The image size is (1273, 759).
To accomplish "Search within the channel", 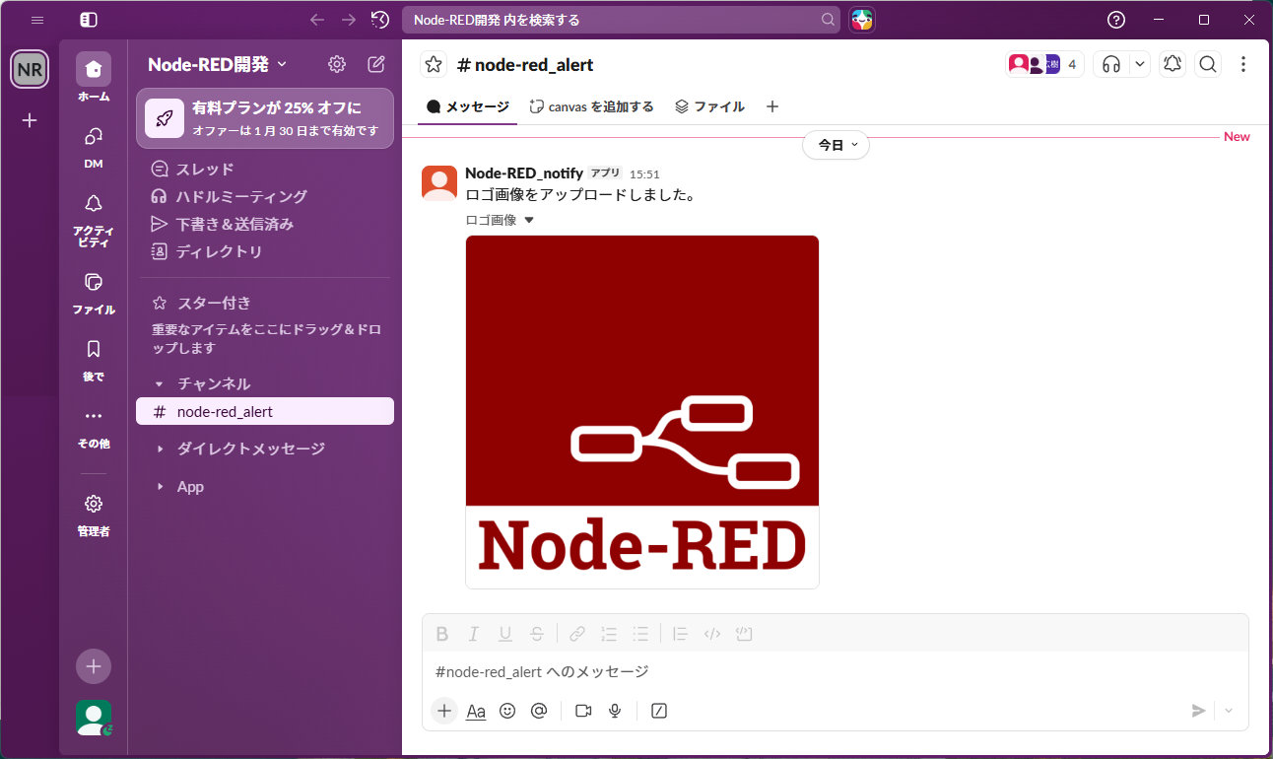I will tap(1208, 64).
